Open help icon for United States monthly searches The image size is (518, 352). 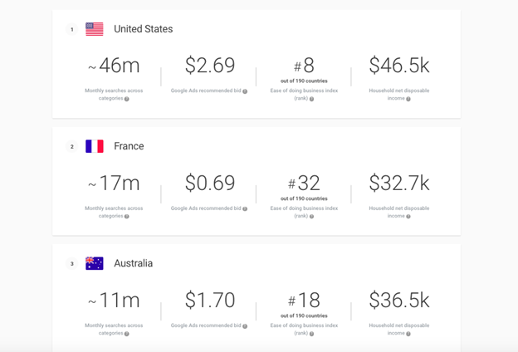point(126,99)
